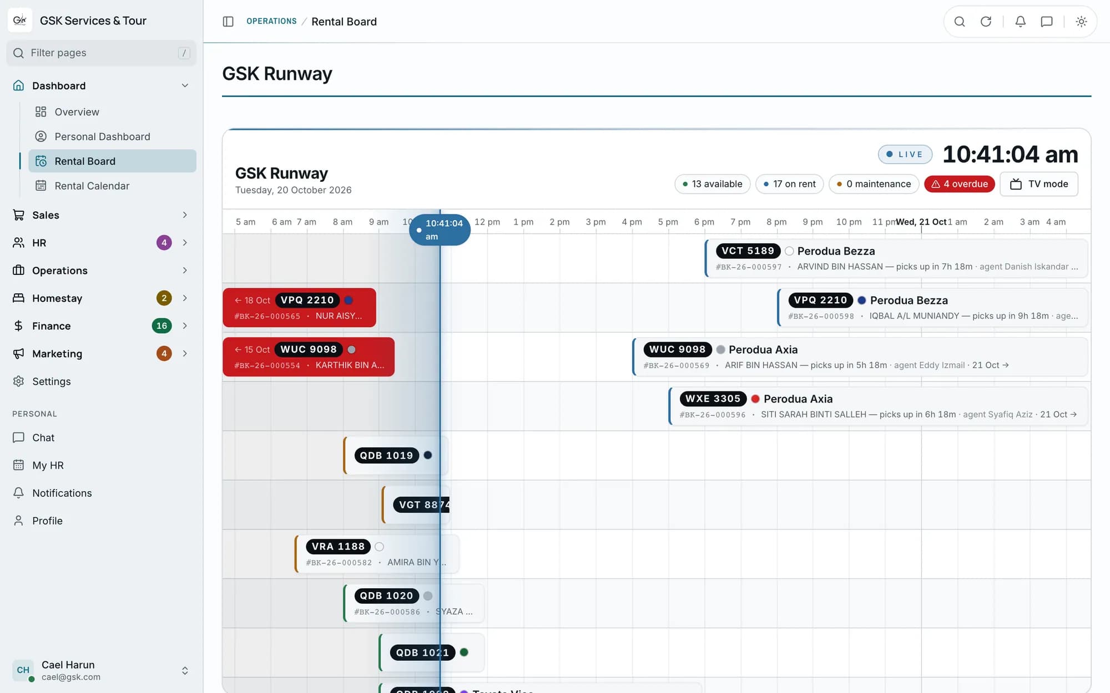The width and height of the screenshot is (1110, 693).
Task: Open VCT 5189 Perodua Bezza booking card
Action: (x=896, y=258)
